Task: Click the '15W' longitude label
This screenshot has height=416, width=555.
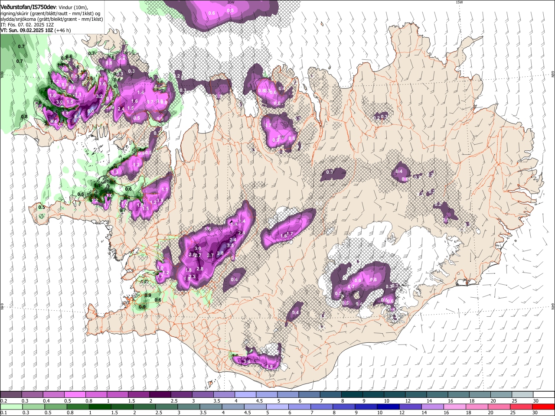Action: [459, 2]
